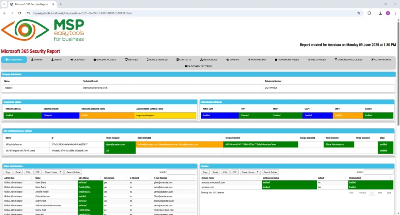Export Domains table as PDF
This screenshot has width=400, height=215.
[234, 172]
